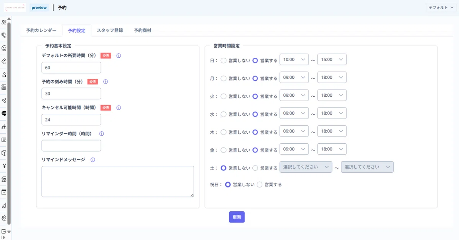Open the shop storefront icon in sidebar
This screenshot has width=459, height=240.
pyautogui.click(x=4, y=179)
